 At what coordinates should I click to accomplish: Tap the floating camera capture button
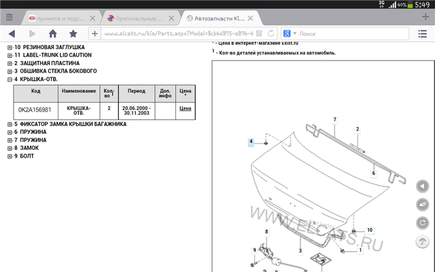[x=423, y=205]
